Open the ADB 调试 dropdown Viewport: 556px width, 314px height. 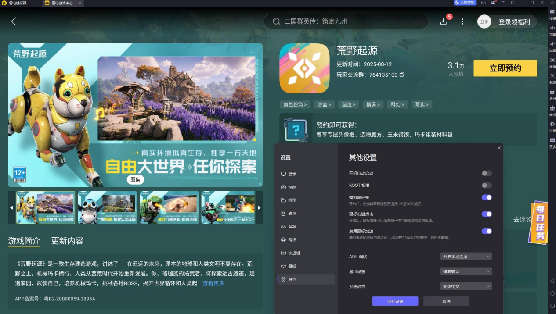(466, 257)
